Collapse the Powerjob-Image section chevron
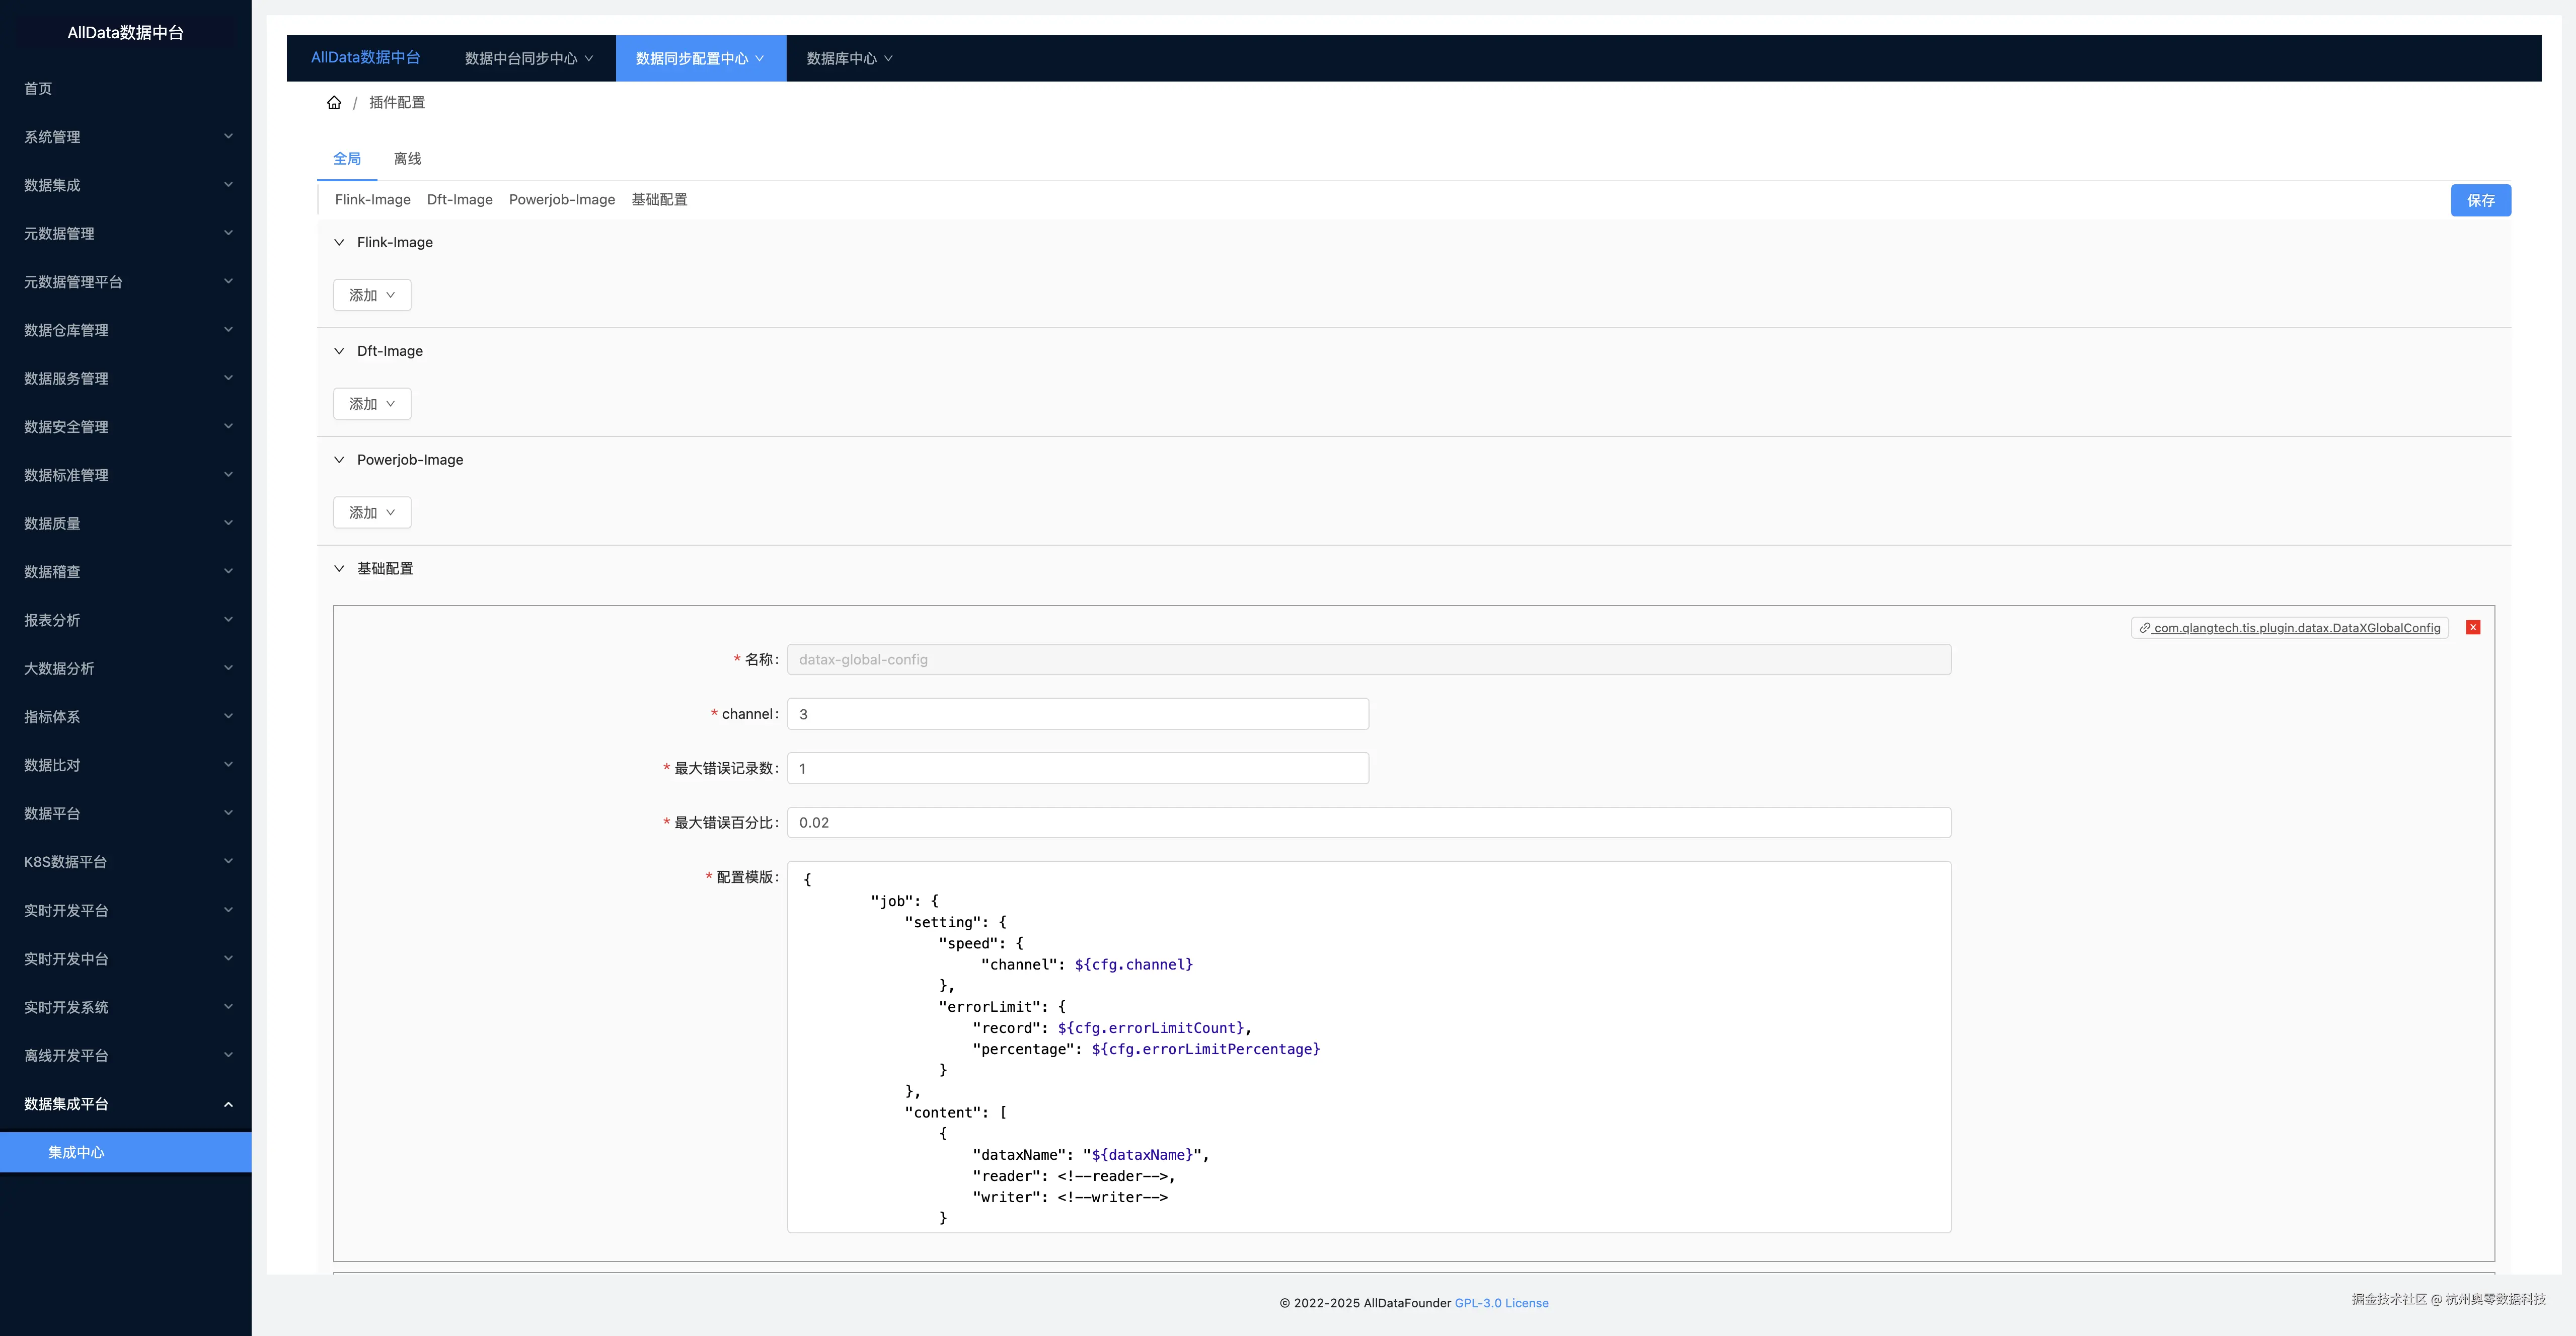The image size is (2576, 1336). (339, 460)
